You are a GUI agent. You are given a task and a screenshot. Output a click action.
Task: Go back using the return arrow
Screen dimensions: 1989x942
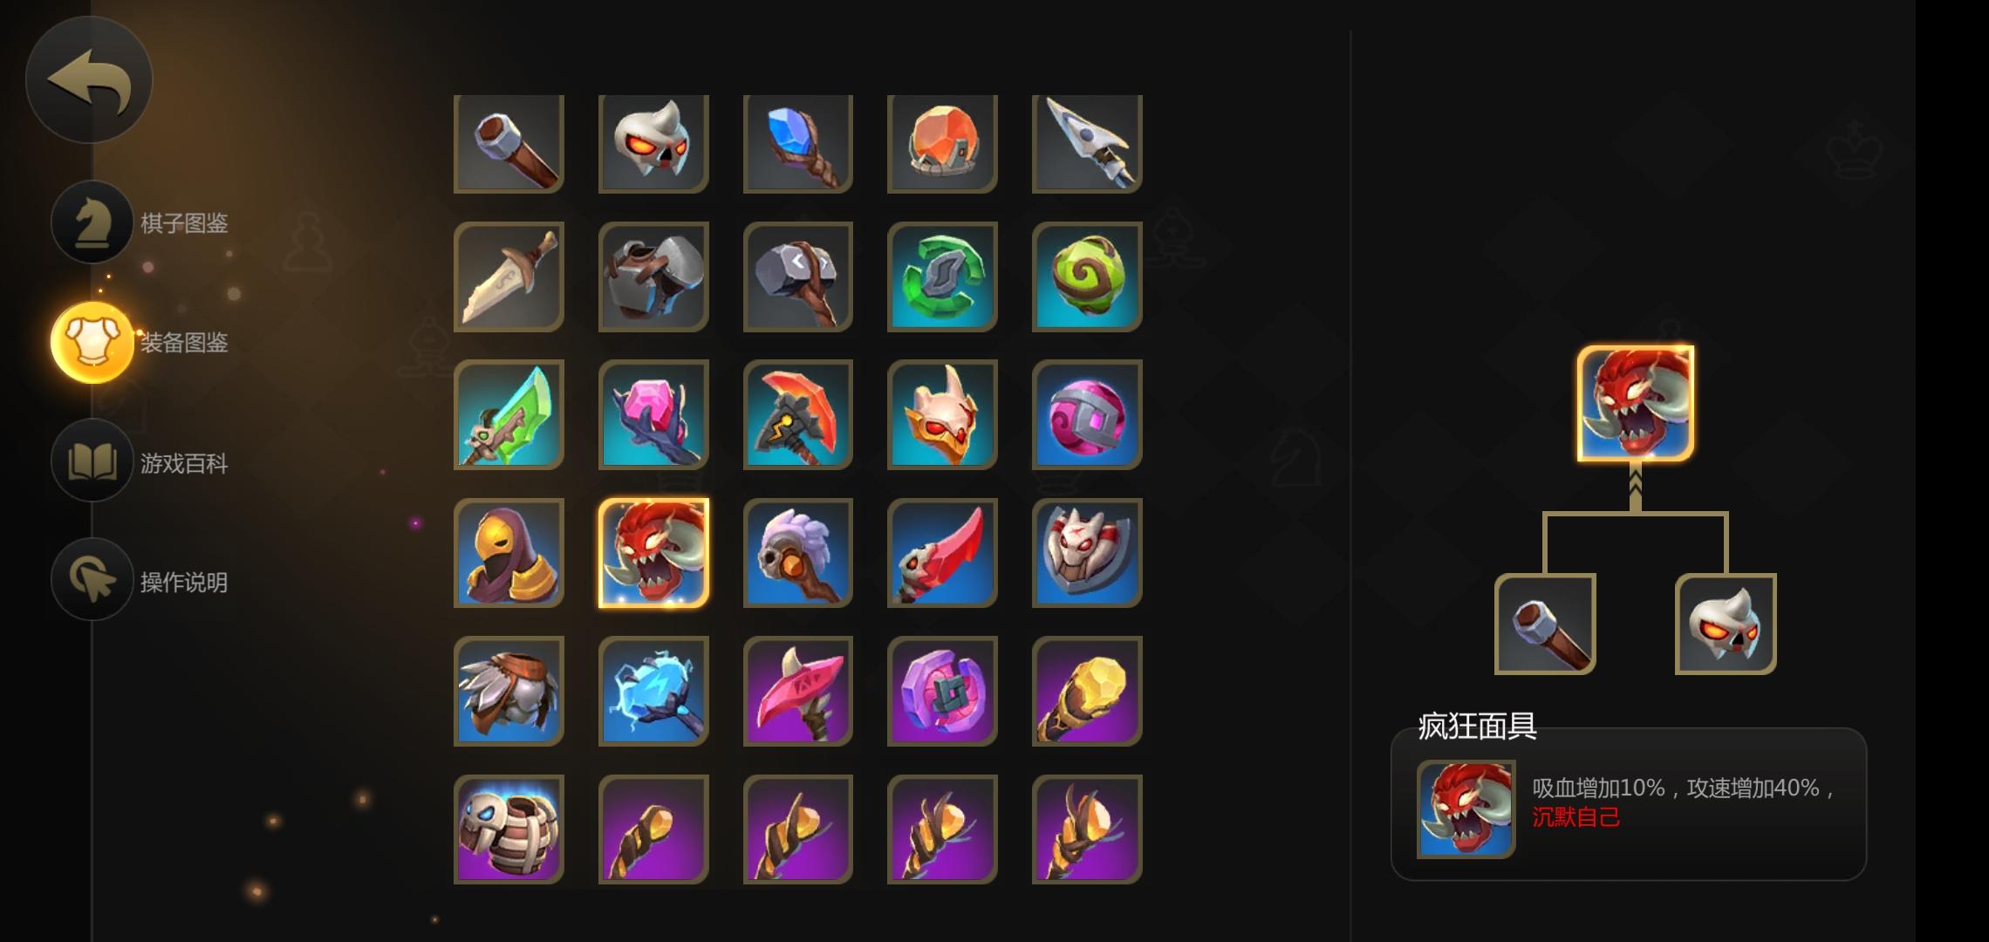89,80
